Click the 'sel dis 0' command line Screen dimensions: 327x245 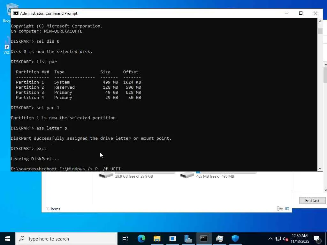(35, 41)
